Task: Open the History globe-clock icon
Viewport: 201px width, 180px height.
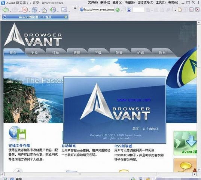Action: 53,10
